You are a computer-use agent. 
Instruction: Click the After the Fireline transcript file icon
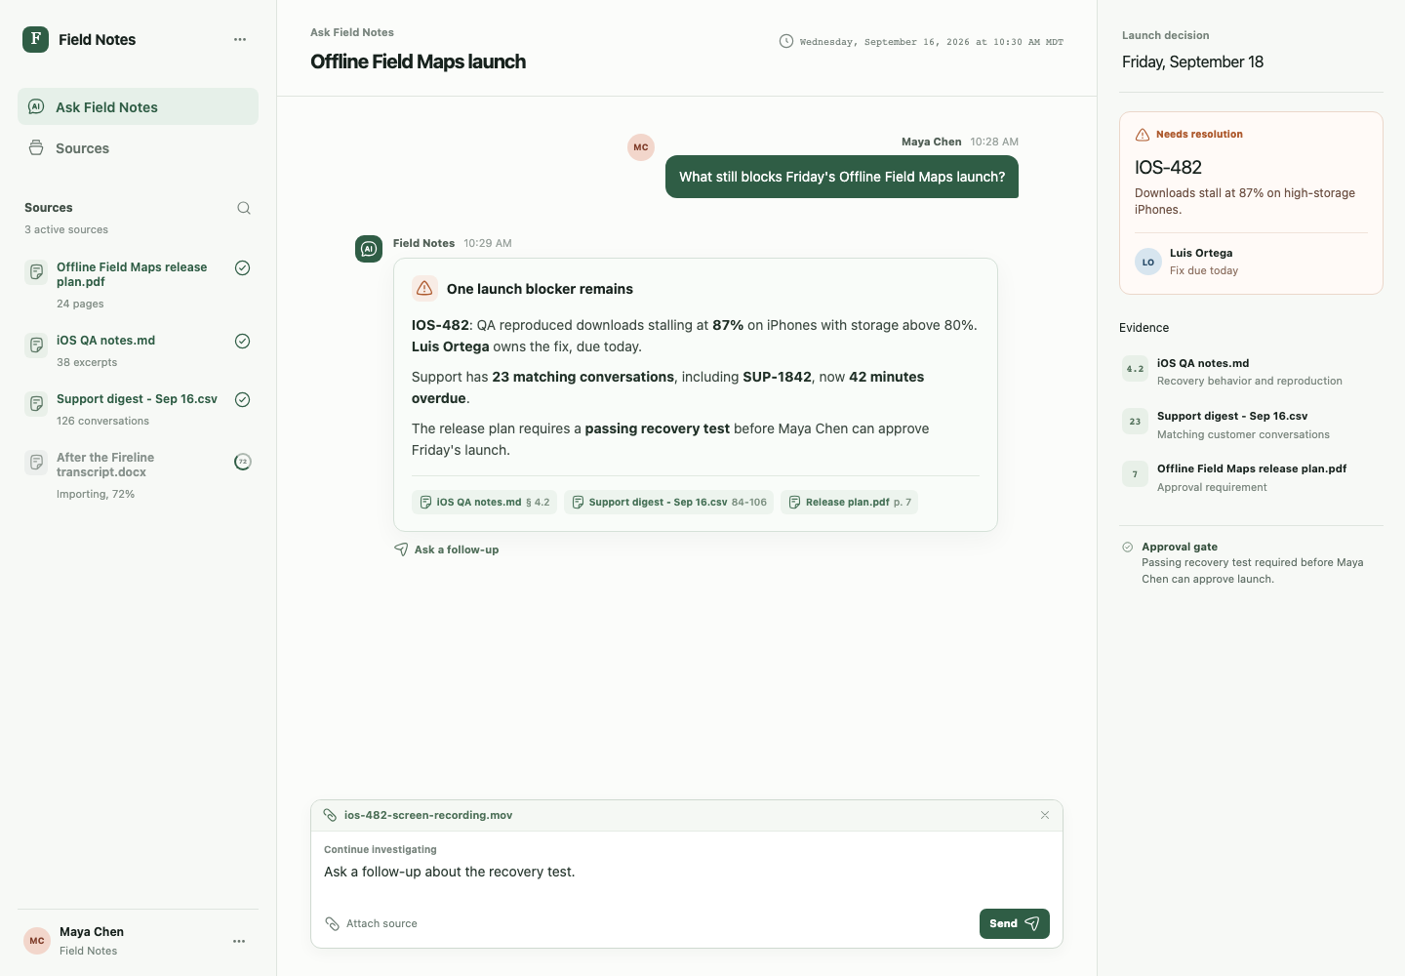coord(36,462)
